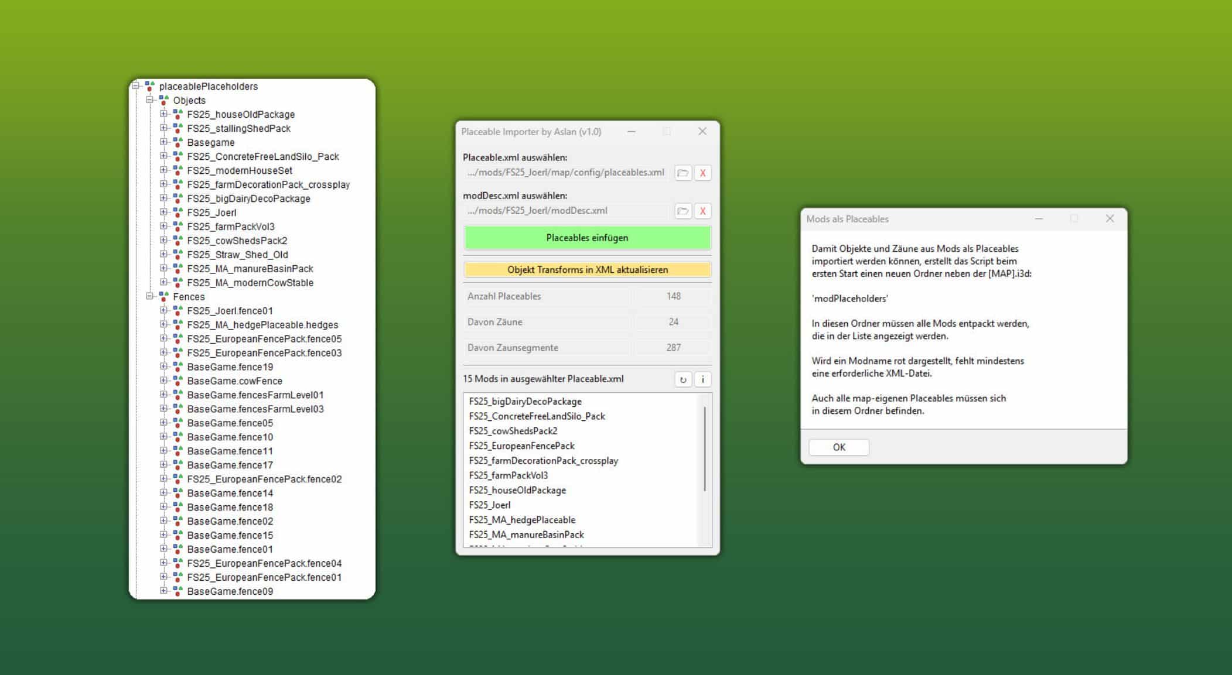Select FS25_cowShedsPack2 in the mods list
Screen dimensions: 1232x675
click(x=513, y=431)
